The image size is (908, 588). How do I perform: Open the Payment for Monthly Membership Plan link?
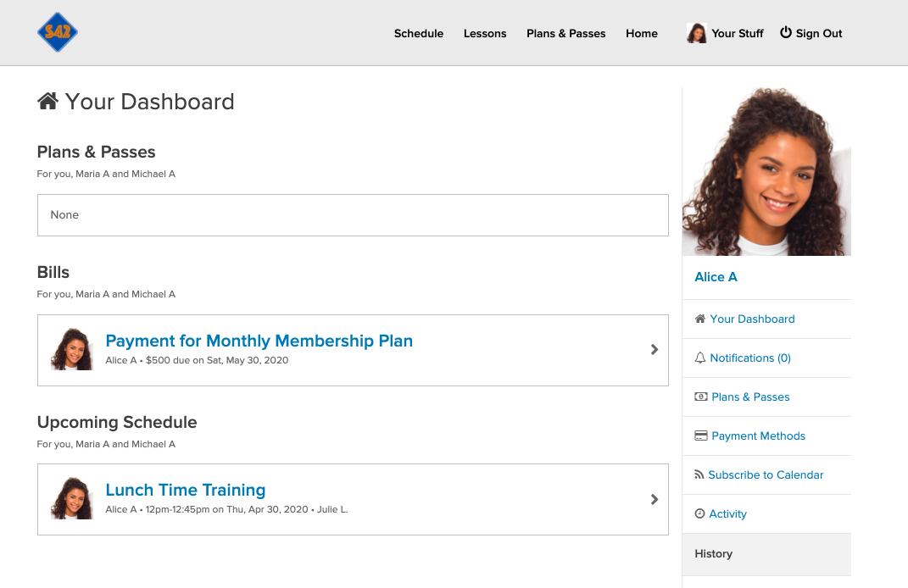tap(259, 341)
